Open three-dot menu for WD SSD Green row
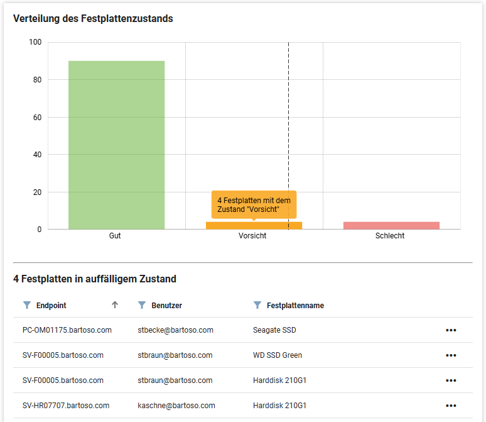This screenshot has height=422, width=486. (450, 355)
